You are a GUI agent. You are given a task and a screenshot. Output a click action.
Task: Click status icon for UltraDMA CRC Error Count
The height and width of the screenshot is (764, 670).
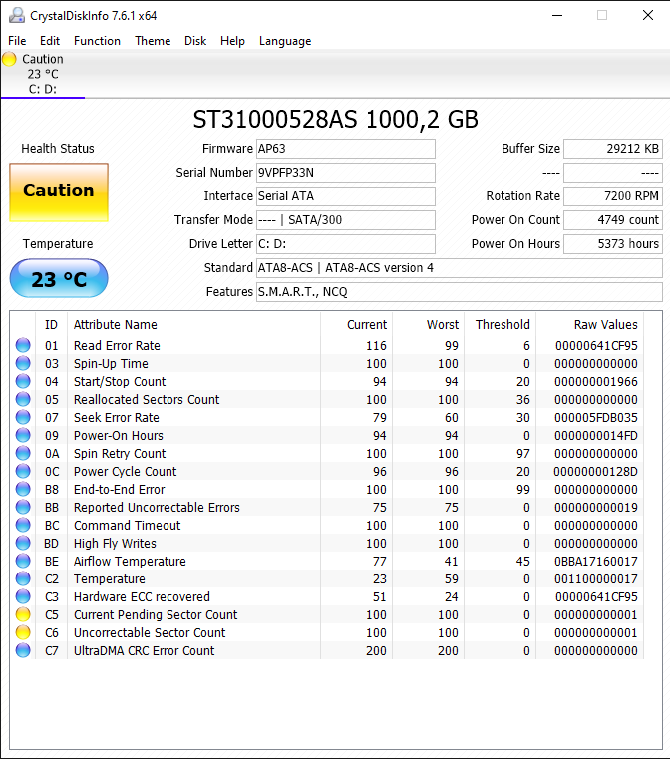click(23, 651)
